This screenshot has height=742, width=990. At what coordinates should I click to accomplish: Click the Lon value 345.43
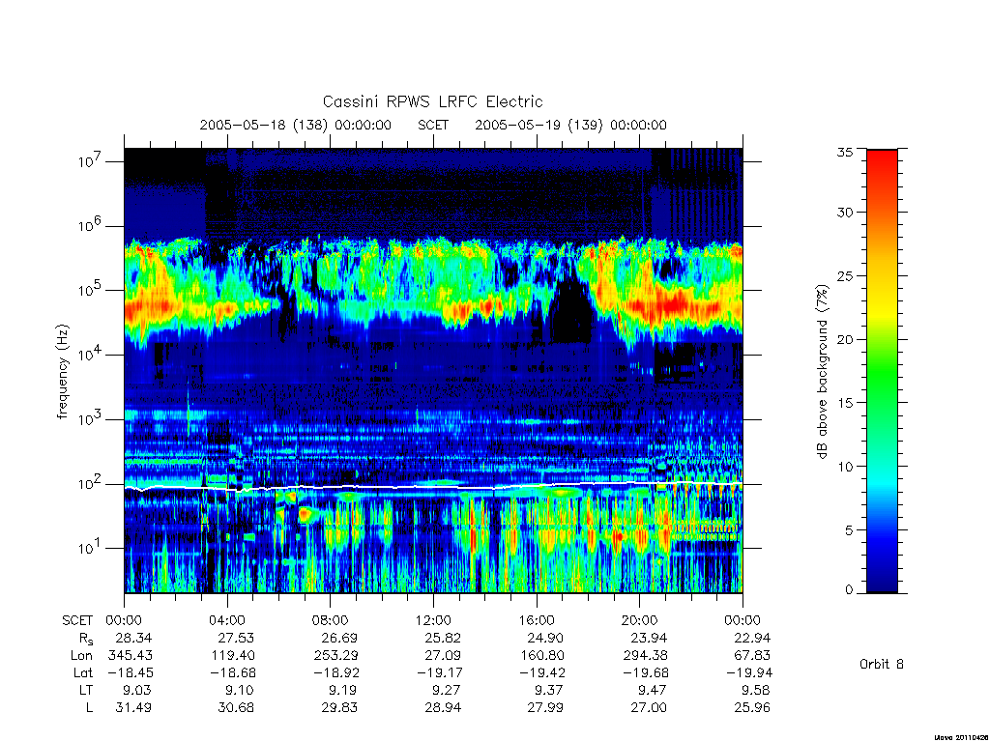(x=131, y=656)
